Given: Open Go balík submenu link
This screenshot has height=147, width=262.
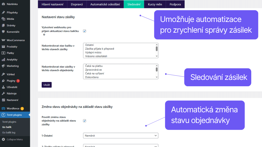Looking at the screenshot, I should (7, 127).
